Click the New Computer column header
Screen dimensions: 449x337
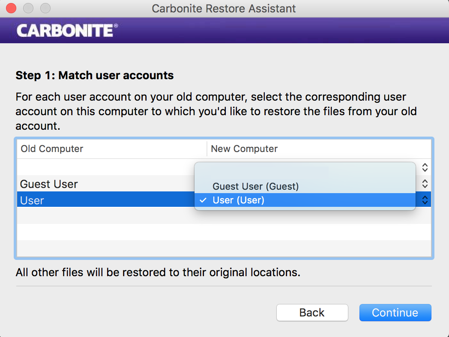click(244, 149)
